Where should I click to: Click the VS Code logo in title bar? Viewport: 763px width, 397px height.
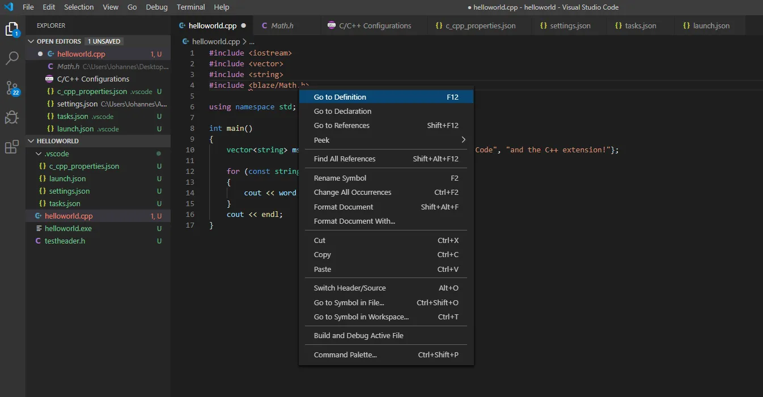click(9, 7)
